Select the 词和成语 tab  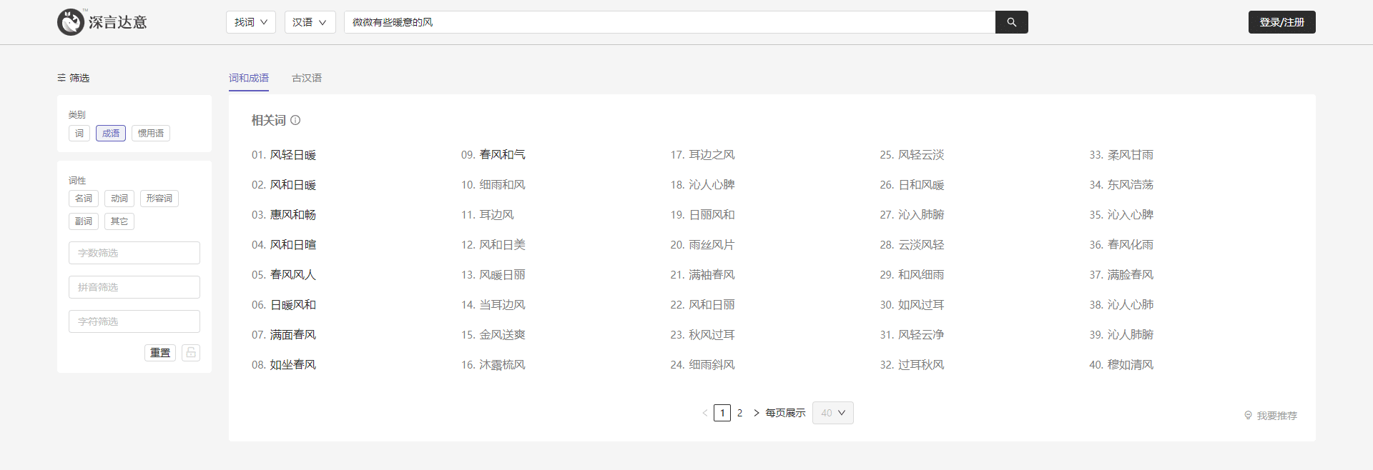(249, 78)
